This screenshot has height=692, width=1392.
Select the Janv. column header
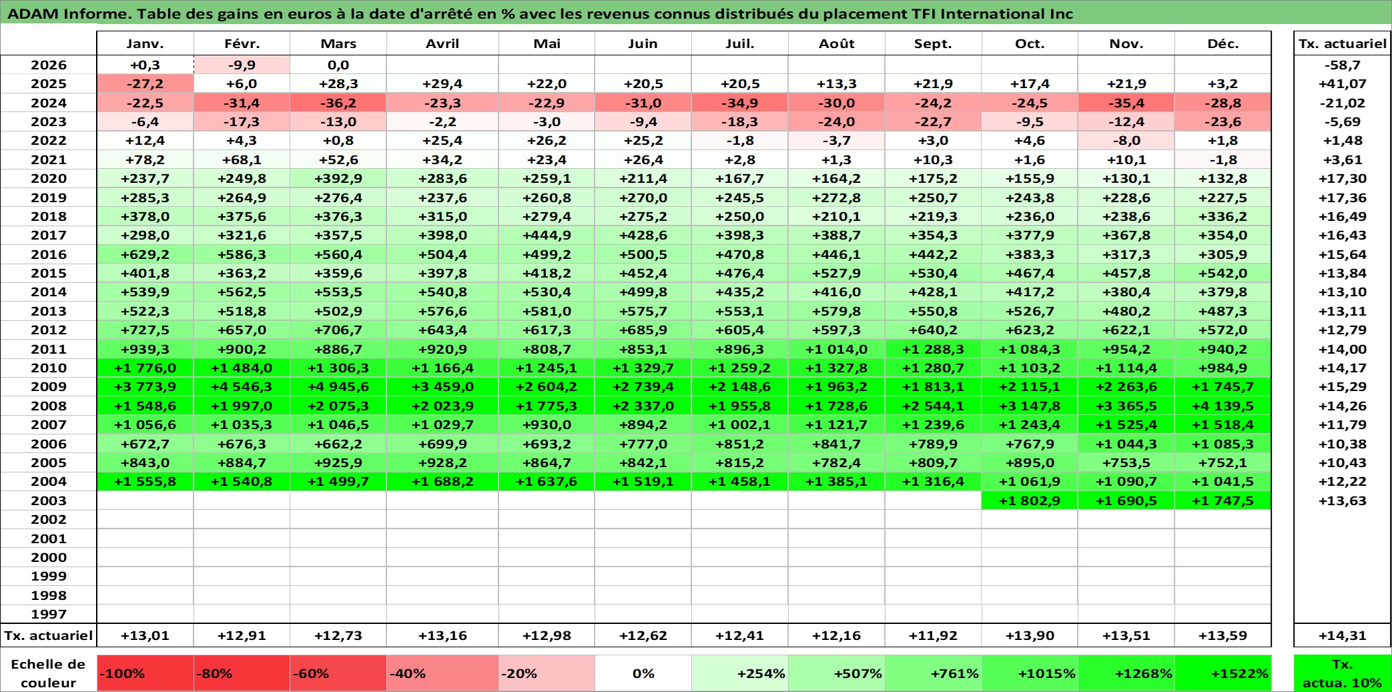tap(145, 43)
